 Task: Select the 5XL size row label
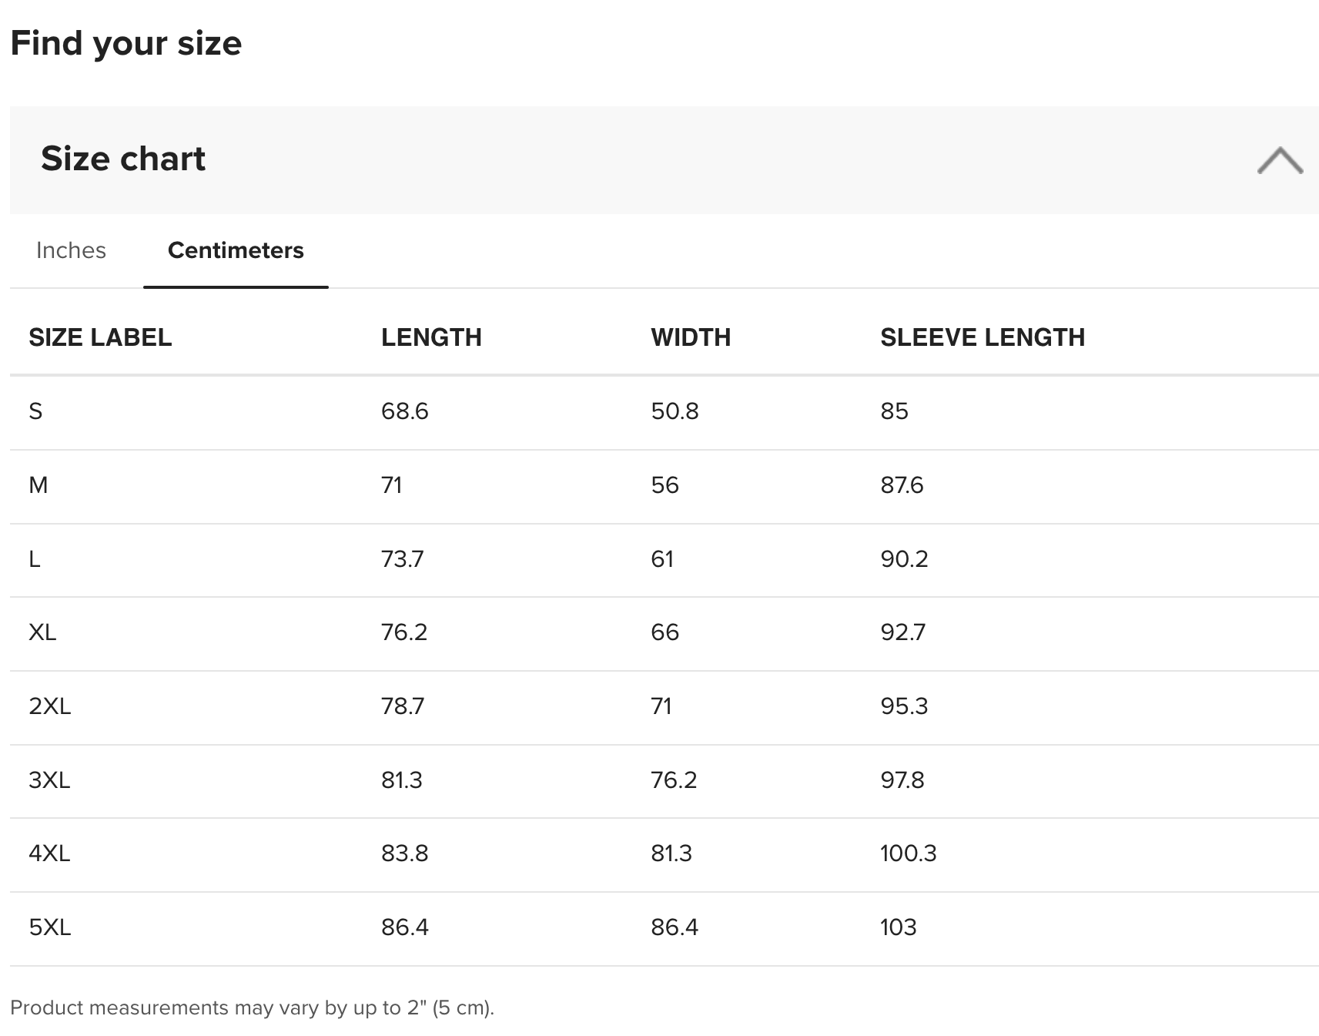[x=50, y=927]
